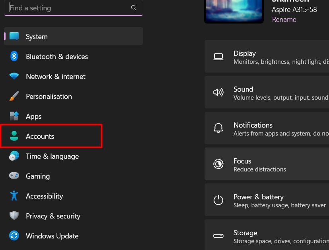Open the Windows Update page label

point(52,236)
